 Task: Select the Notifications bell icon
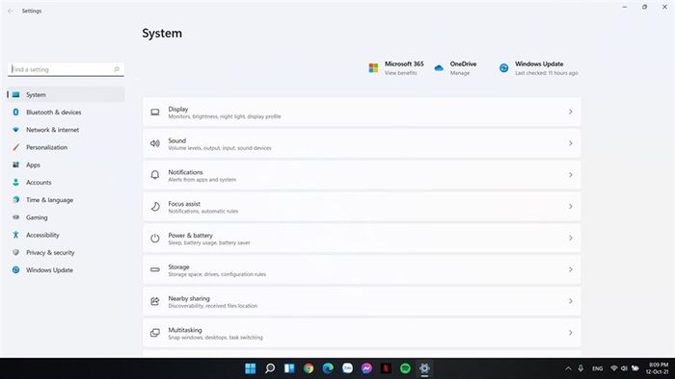click(155, 175)
